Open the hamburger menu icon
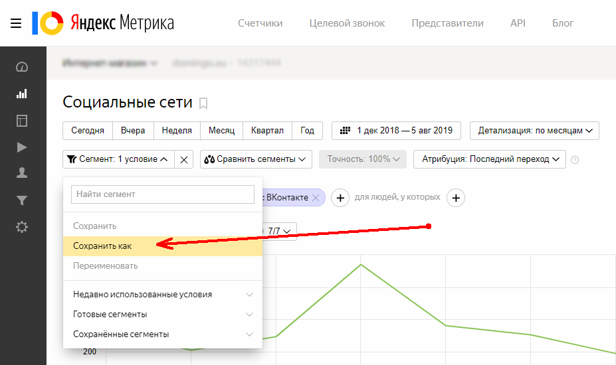This screenshot has width=616, height=365. (x=16, y=23)
